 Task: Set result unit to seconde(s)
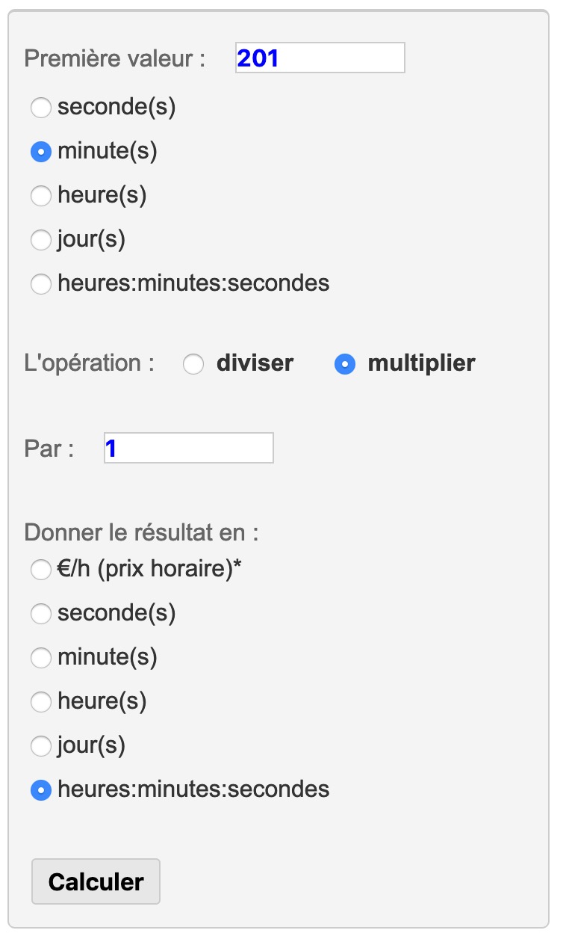[41, 614]
